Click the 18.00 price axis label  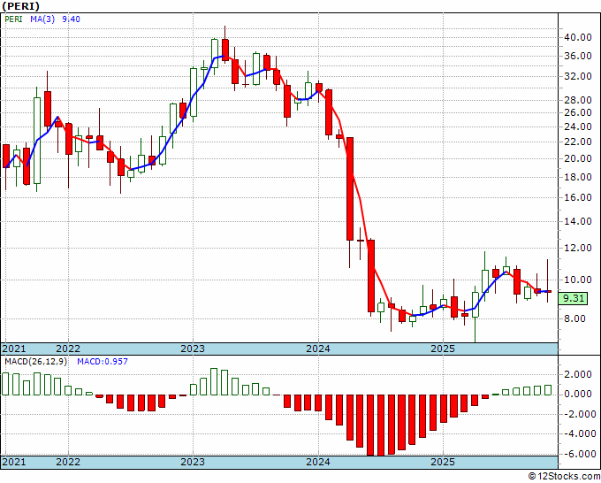coord(578,177)
